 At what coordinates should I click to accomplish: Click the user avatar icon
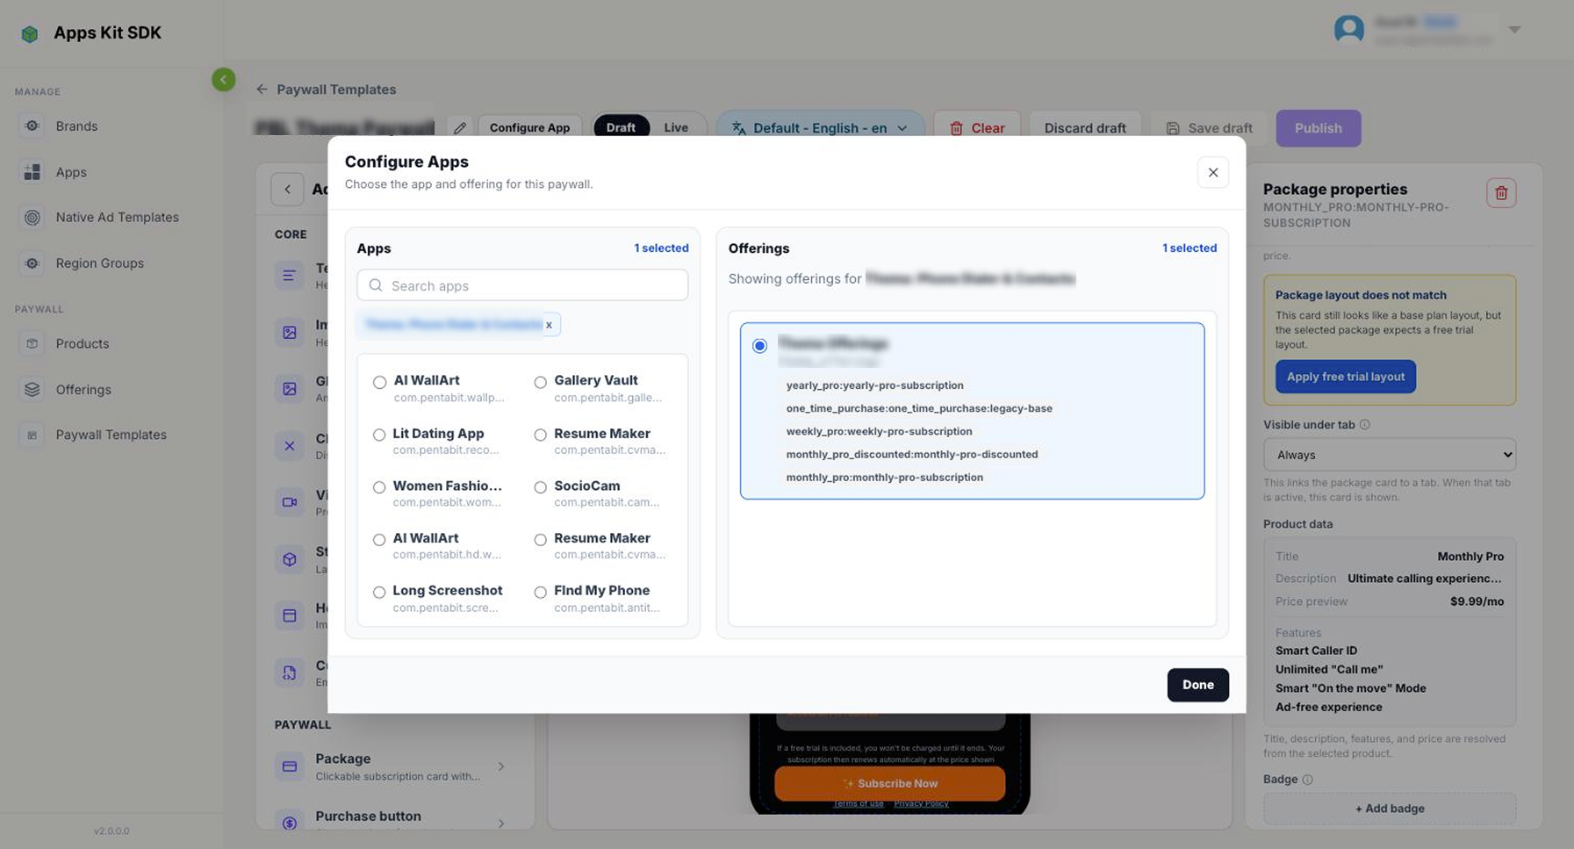[1348, 29]
